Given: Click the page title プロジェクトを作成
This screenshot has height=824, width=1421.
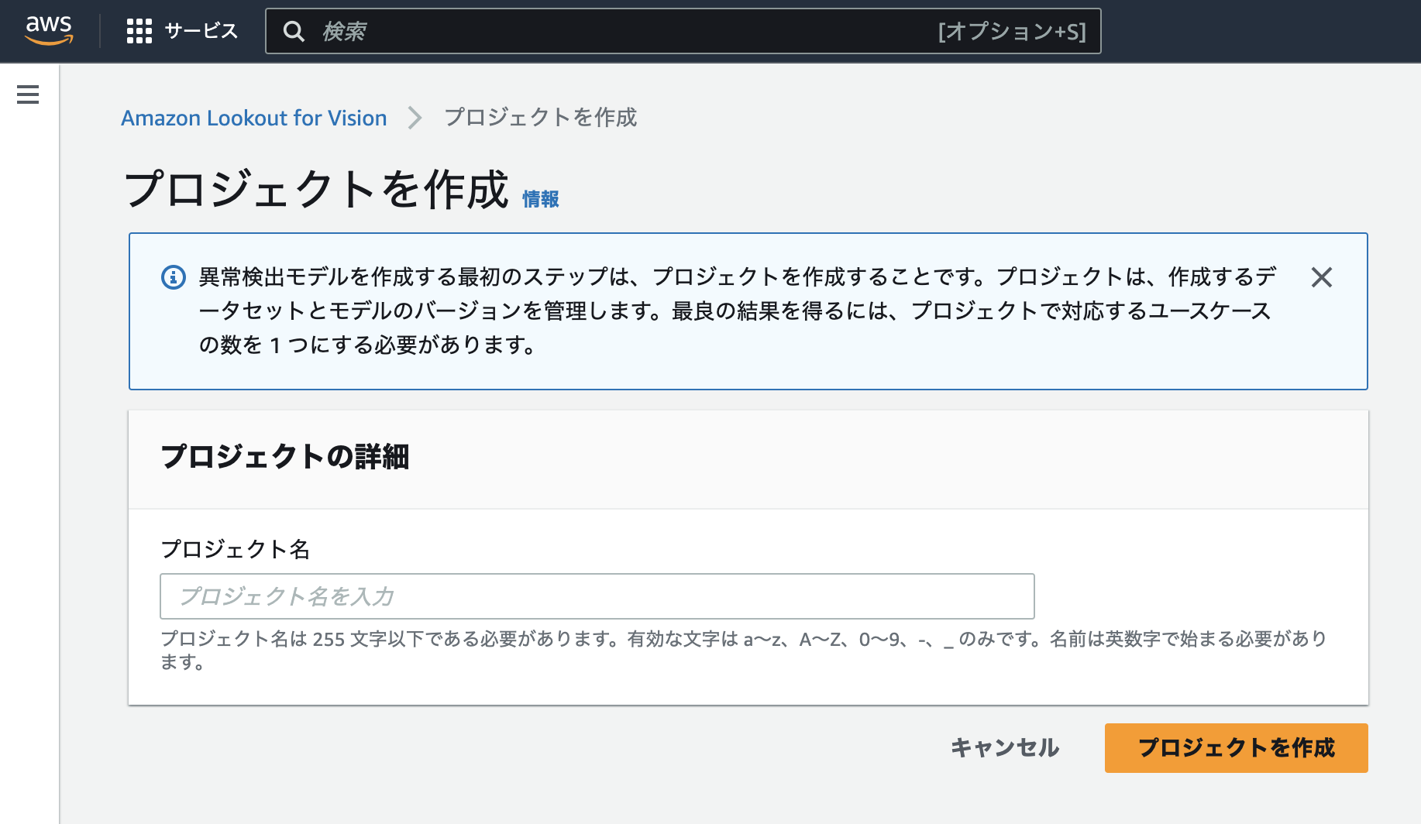Looking at the screenshot, I should coord(315,190).
